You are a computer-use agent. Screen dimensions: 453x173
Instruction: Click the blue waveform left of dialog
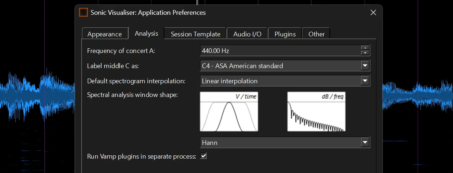tap(38, 94)
